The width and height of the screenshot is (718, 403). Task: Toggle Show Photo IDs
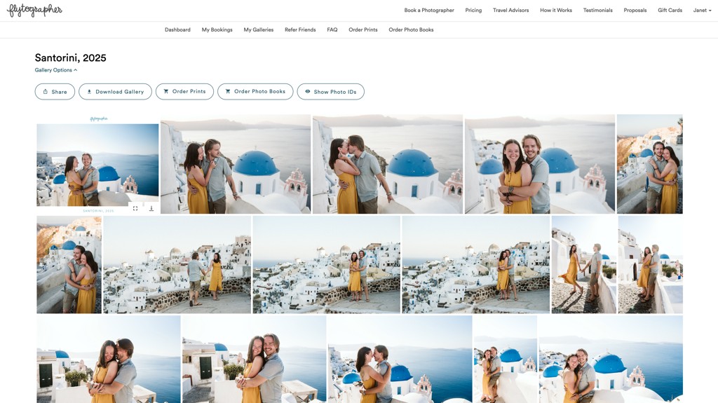tap(331, 92)
